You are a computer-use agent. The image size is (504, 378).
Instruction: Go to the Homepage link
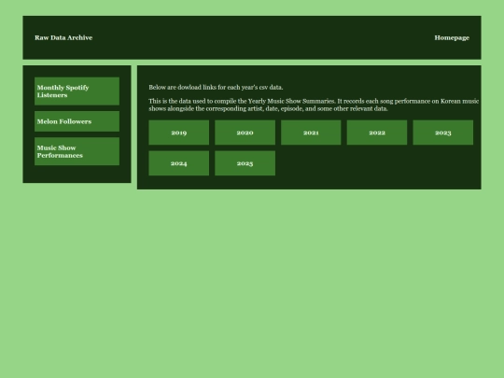point(452,37)
